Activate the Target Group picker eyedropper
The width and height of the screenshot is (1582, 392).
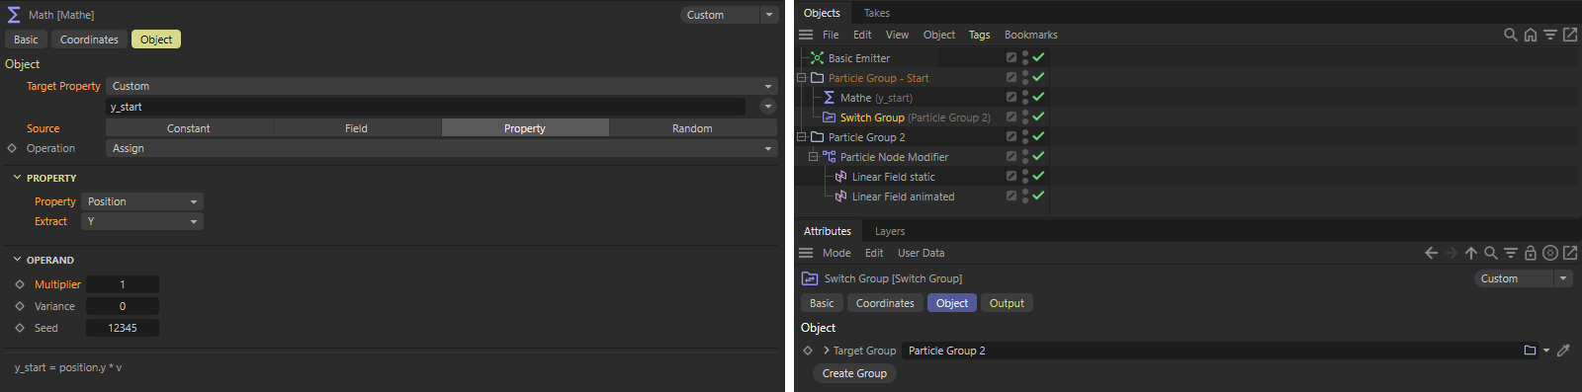coord(1563,351)
